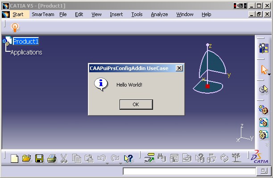Image resolution: width=273 pixels, height=178 pixels.
Task: Select the Applications tree node
Action: [26, 52]
